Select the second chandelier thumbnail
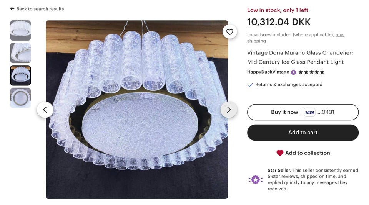The height and width of the screenshot is (205, 369). point(20,53)
